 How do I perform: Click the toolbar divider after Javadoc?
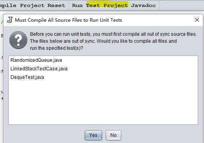pos(160,5)
